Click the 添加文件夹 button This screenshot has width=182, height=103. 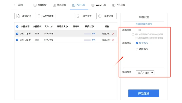(46, 16)
